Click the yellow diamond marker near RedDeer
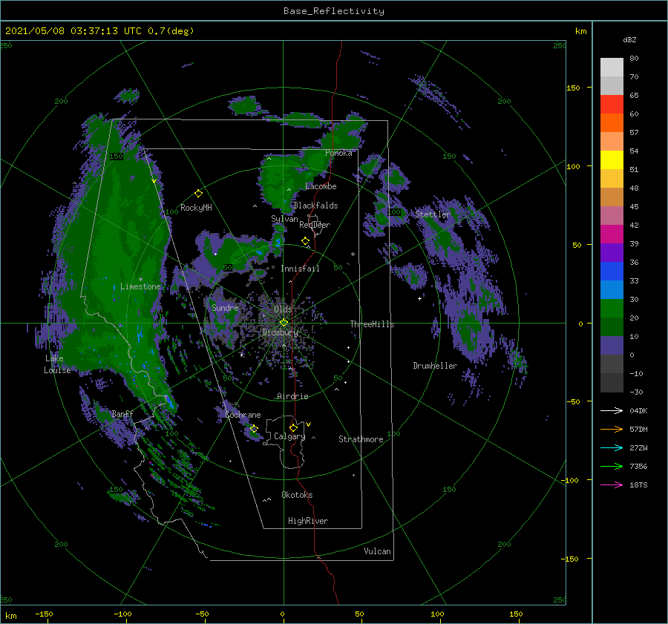 coord(306,241)
